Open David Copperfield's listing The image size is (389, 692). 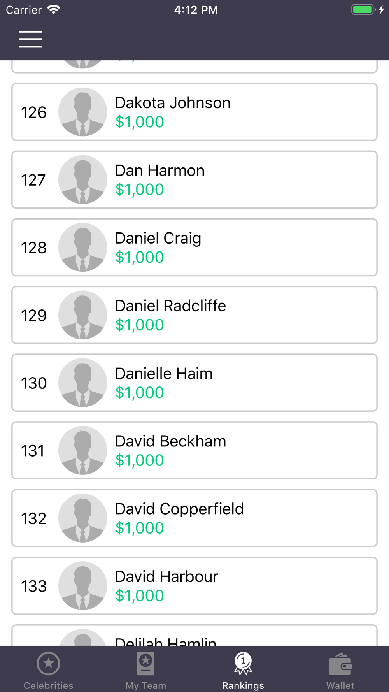(x=194, y=518)
